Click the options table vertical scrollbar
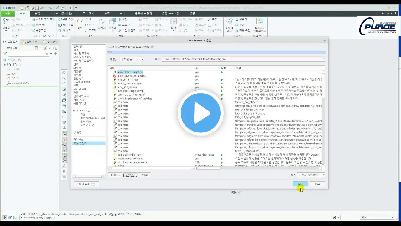Image resolution: width=401 pixels, height=226 pixels. [x=323, y=118]
